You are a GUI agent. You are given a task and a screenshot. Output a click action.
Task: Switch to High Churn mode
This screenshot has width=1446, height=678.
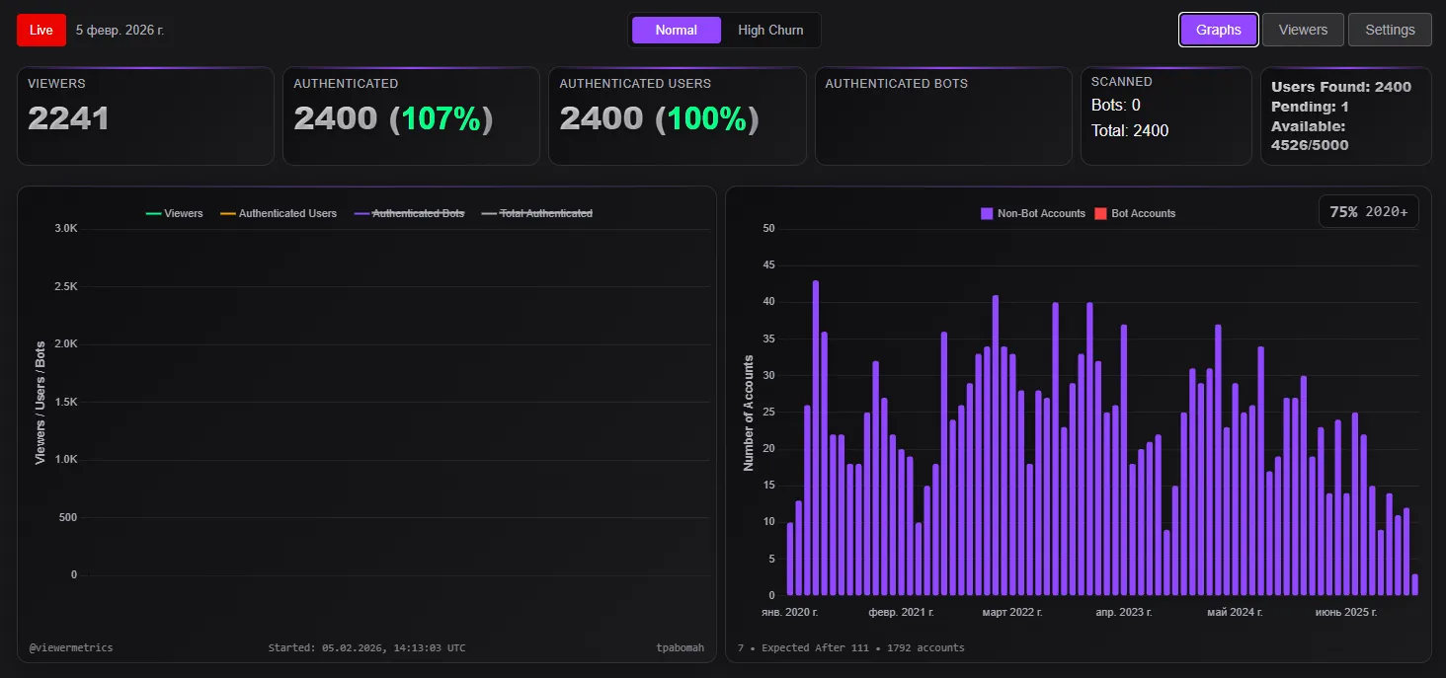coord(770,30)
